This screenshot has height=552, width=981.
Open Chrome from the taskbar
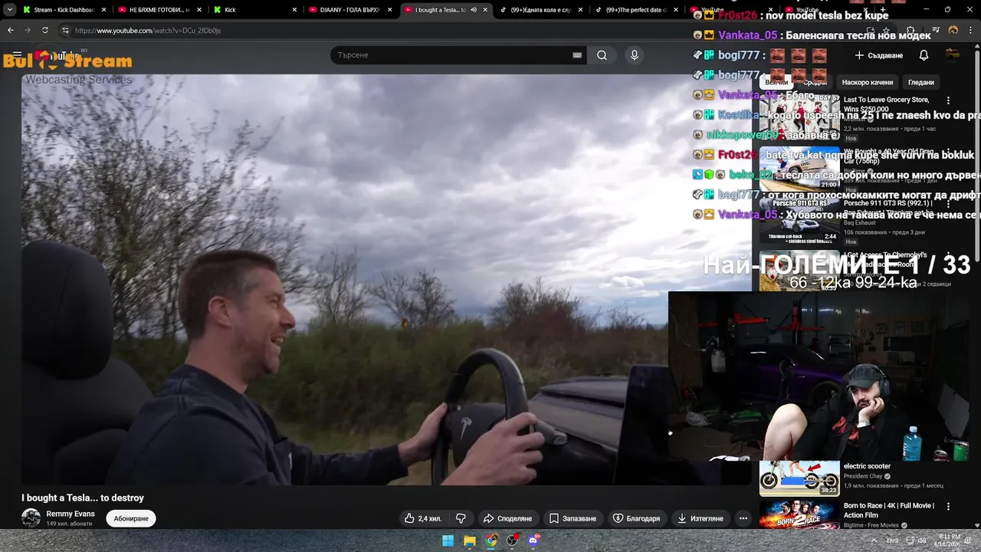click(490, 540)
